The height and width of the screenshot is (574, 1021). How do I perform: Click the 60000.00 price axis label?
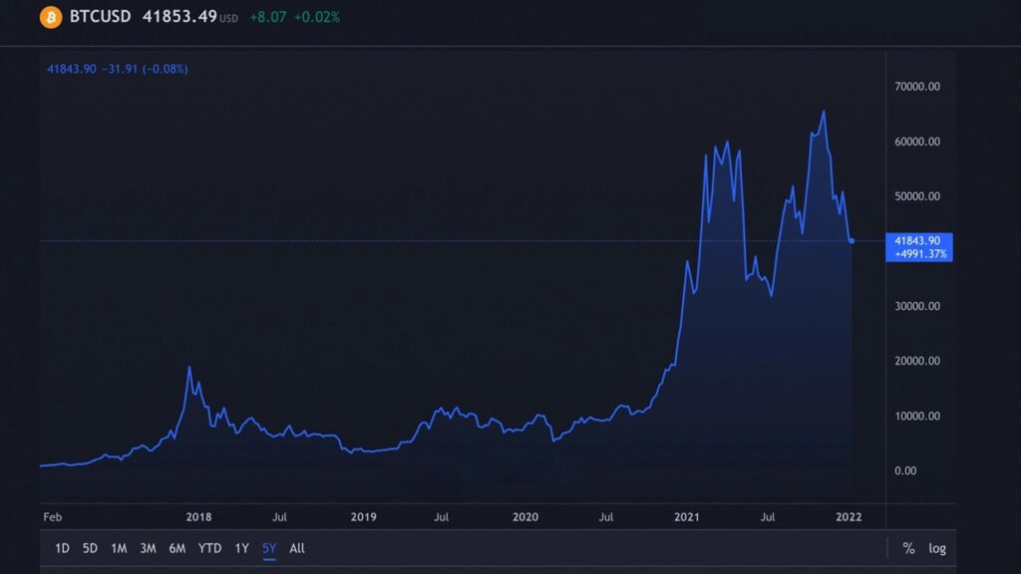pos(917,142)
